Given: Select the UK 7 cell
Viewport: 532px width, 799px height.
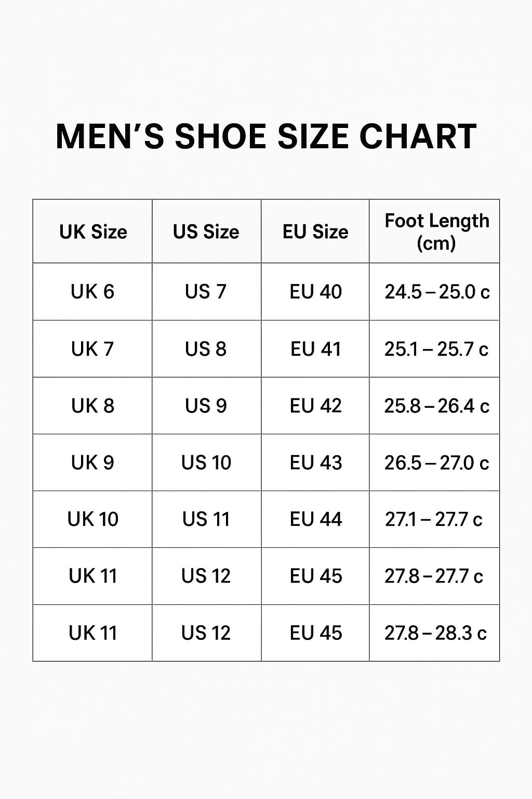Looking at the screenshot, I should click(x=92, y=349).
